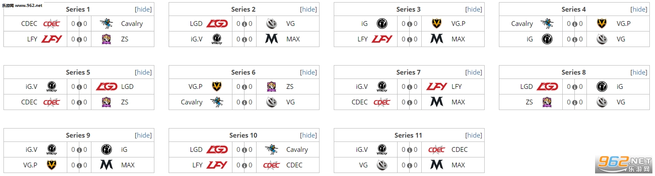Screen dimensions: 655x176
Task: Collapse Series 7 using its hide toggle
Action: [474, 72]
